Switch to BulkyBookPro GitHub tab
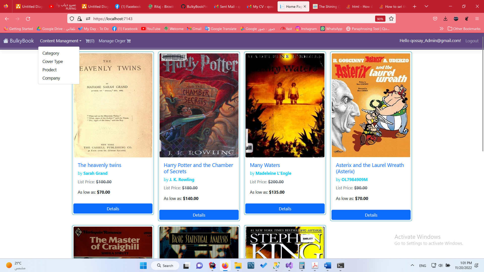Viewport: 484px width, 272px height. (194, 7)
